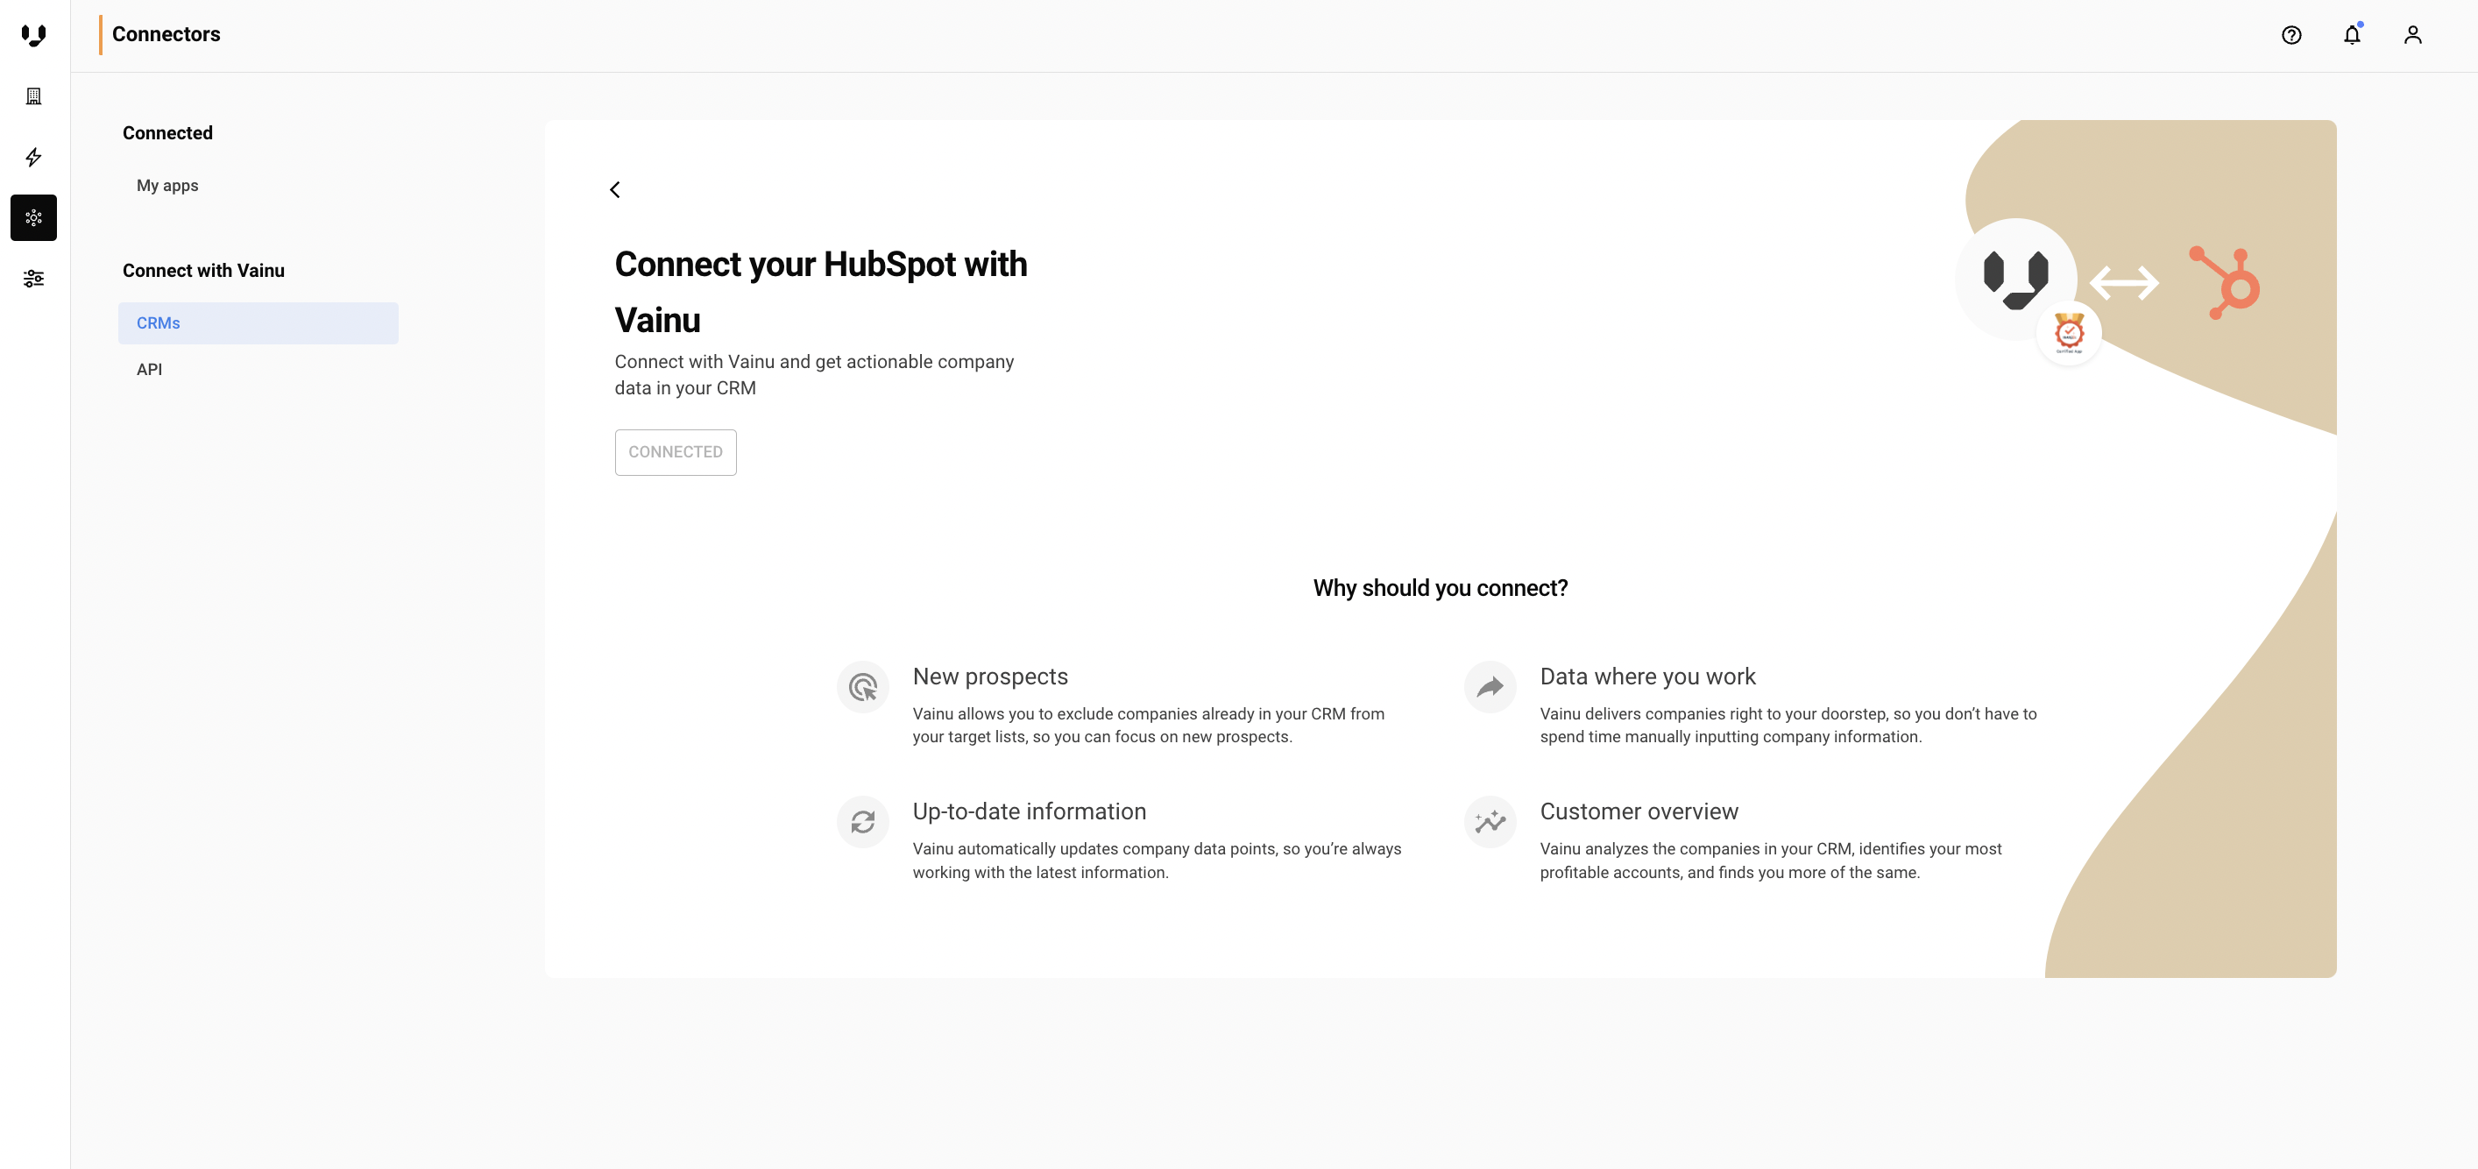Click the CONNECTED button

pyautogui.click(x=676, y=452)
